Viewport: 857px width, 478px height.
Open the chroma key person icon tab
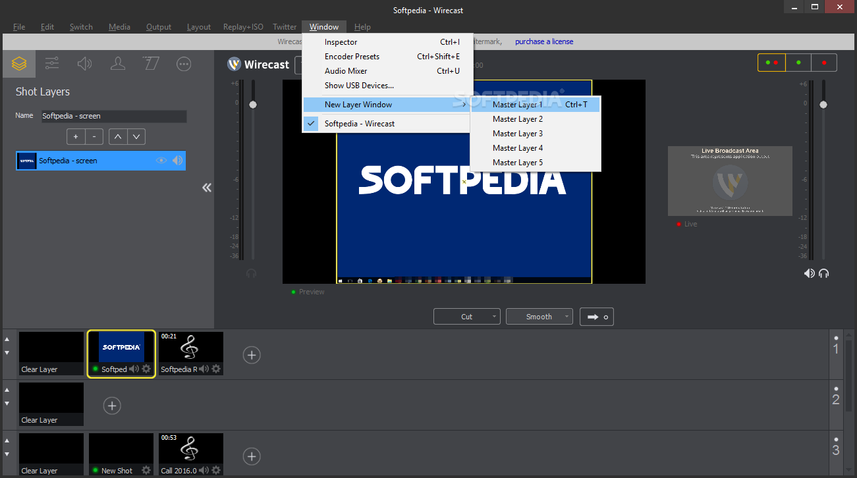(x=118, y=64)
